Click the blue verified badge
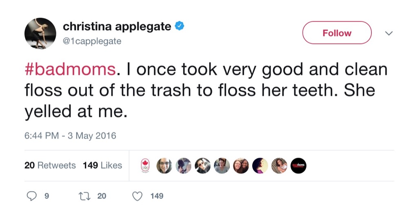This screenshot has width=418, height=223. (x=180, y=27)
